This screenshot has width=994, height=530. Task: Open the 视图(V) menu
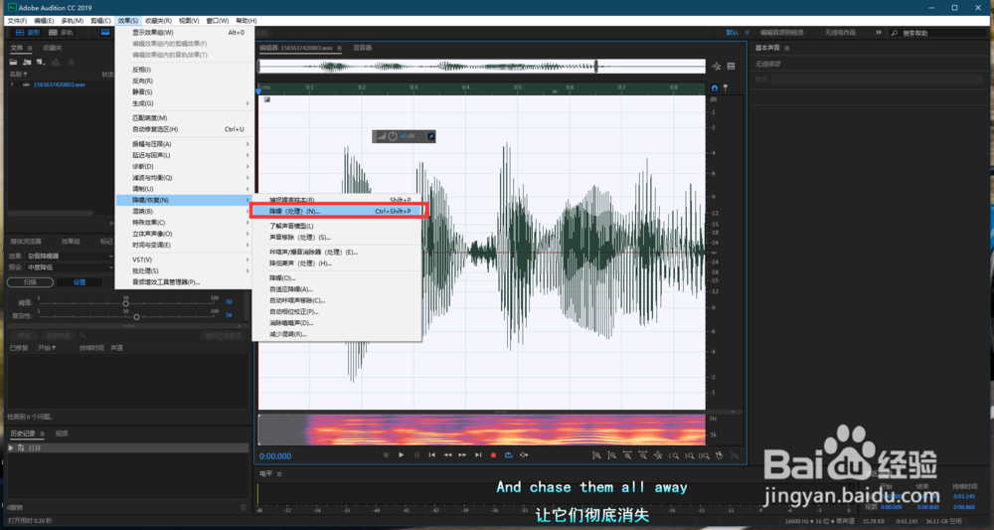pos(188,21)
